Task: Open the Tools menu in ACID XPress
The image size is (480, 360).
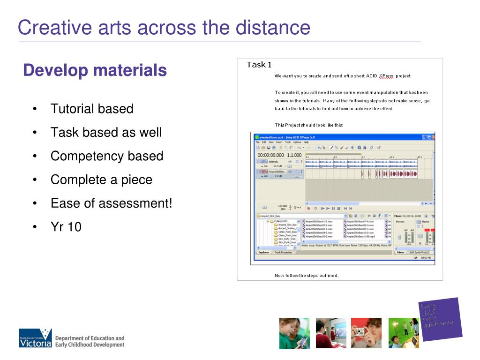Action: pyautogui.click(x=288, y=142)
